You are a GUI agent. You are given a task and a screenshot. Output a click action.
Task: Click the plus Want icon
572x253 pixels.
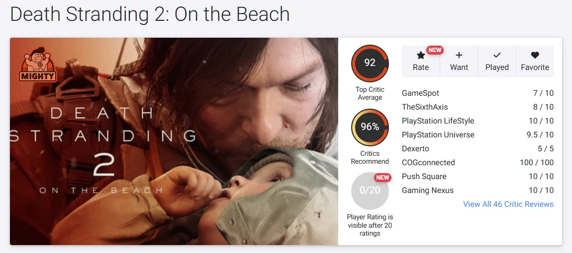pyautogui.click(x=459, y=56)
